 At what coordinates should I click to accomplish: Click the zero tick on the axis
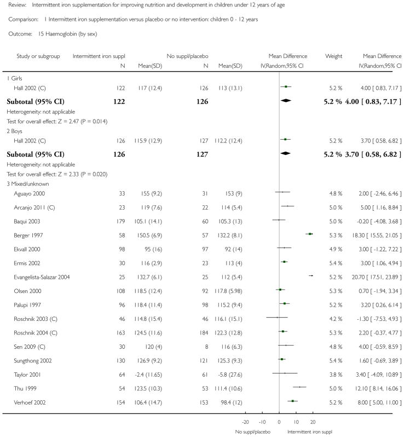(x=279, y=422)
